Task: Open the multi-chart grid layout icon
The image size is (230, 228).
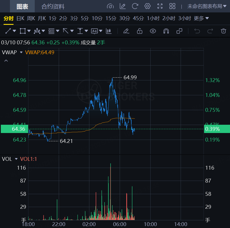Action: 172,6
